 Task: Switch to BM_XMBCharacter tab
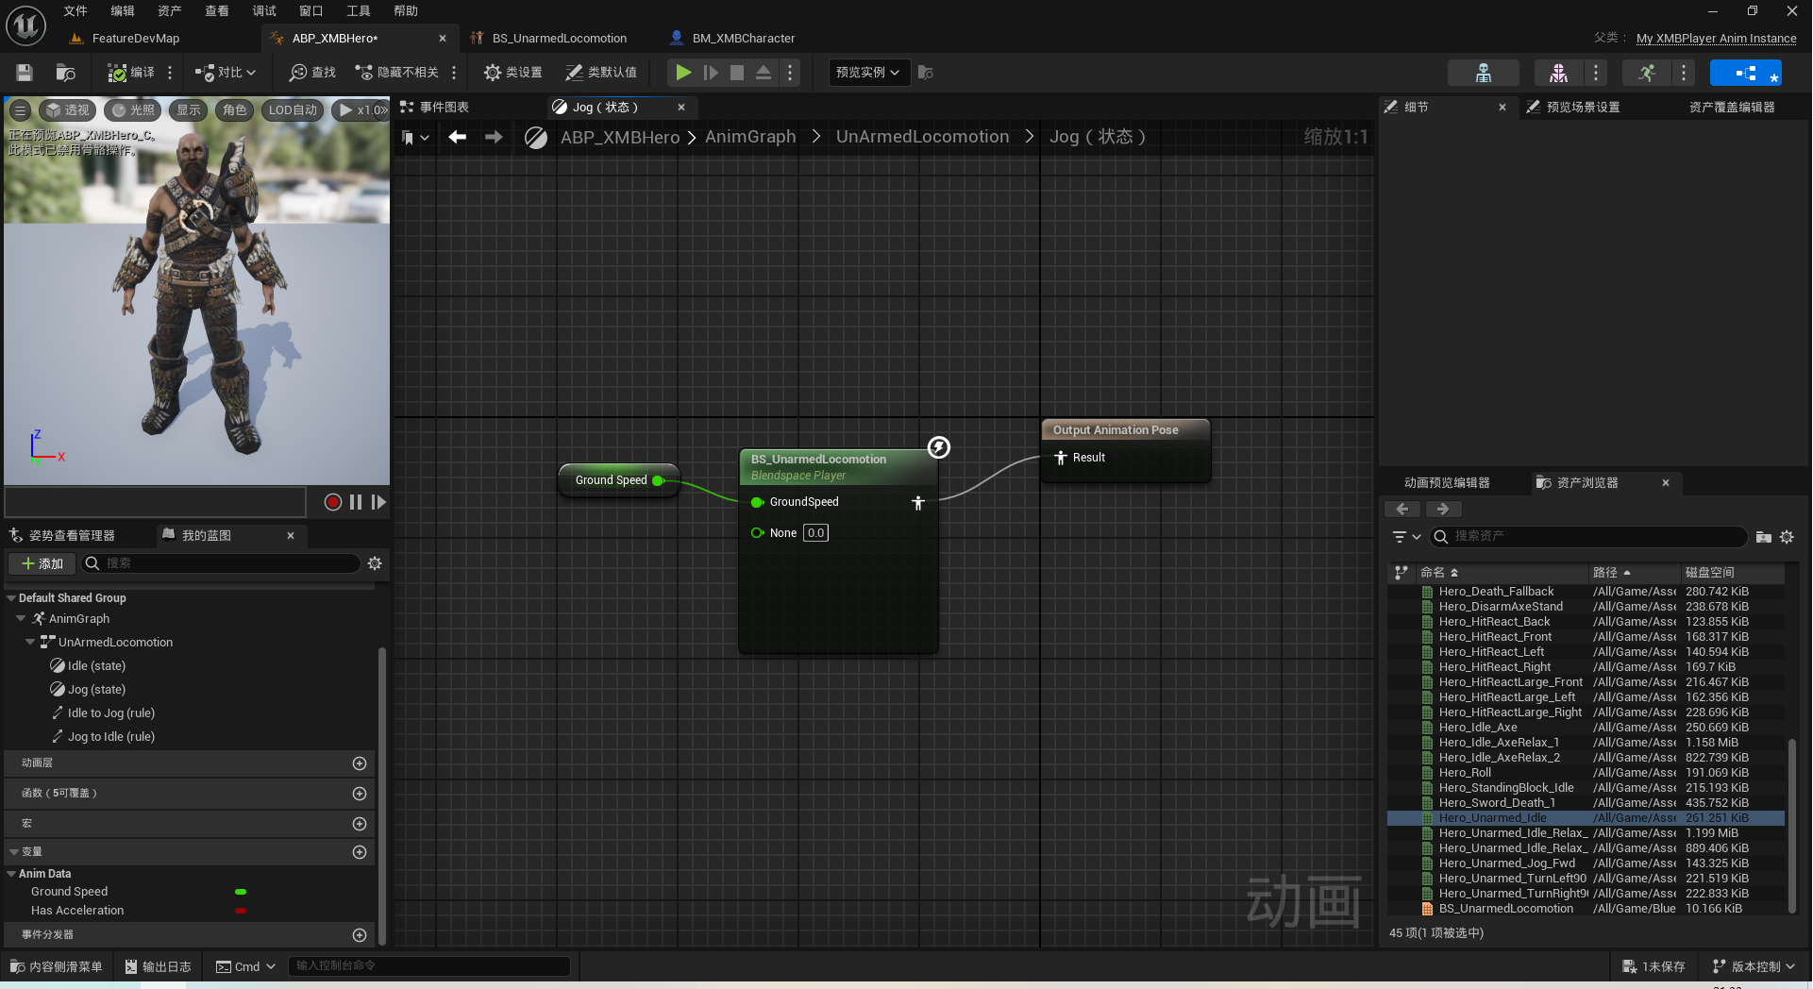tap(743, 39)
